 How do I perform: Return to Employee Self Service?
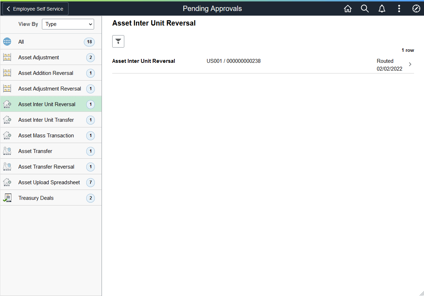[35, 9]
